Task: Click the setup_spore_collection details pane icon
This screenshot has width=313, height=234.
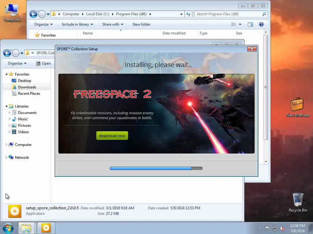Action: tap(15, 211)
